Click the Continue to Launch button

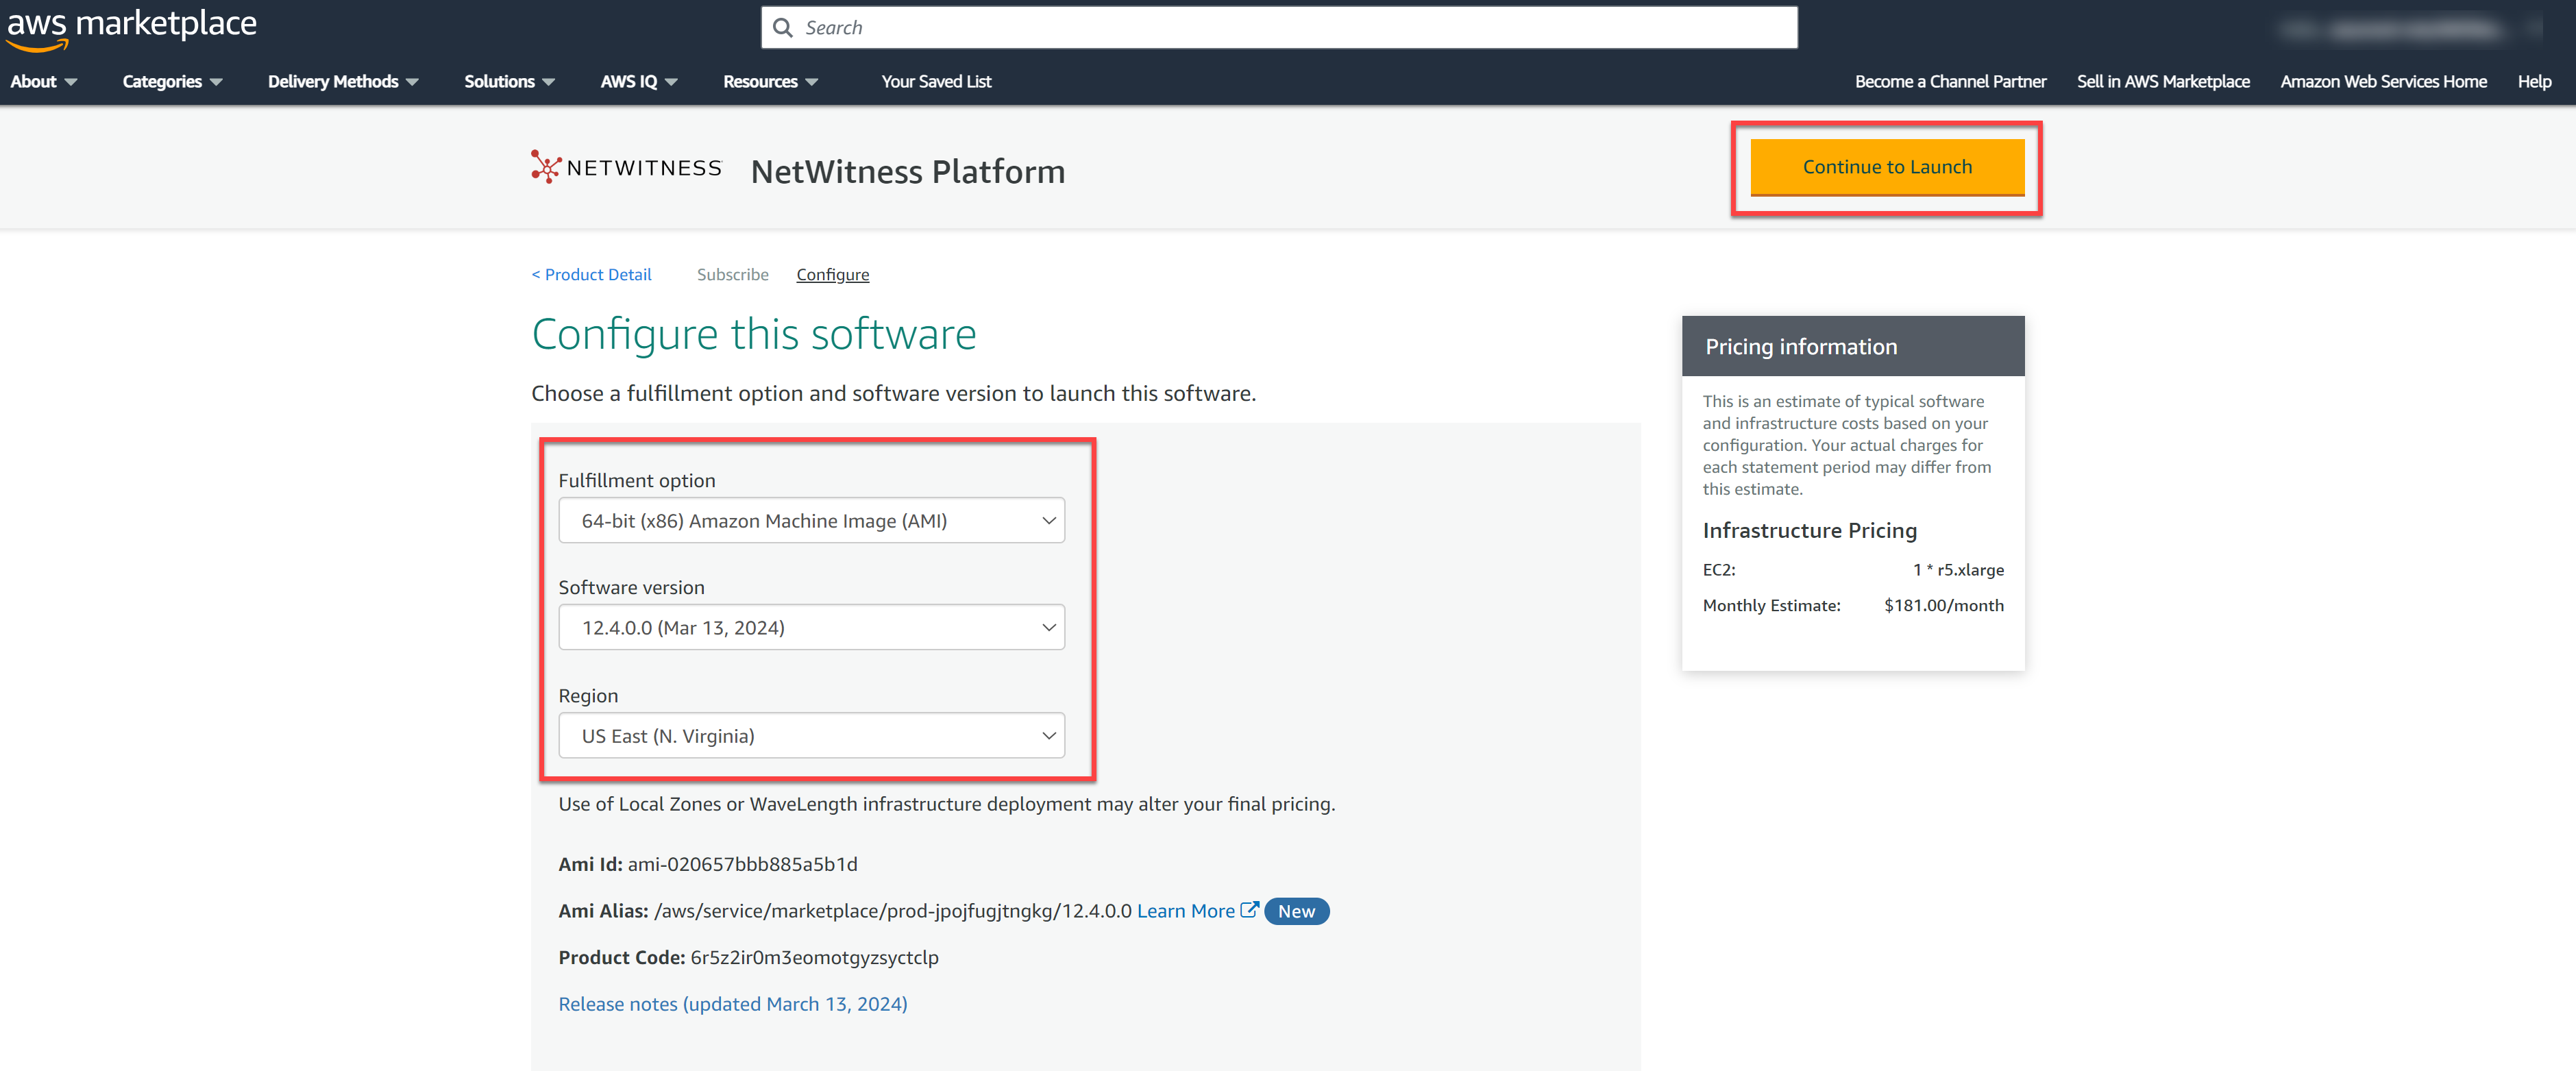pyautogui.click(x=1887, y=167)
